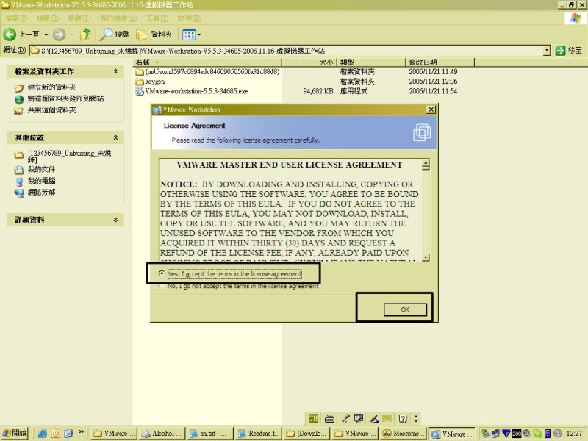Click the CH input language indicator
This screenshot has height=441, width=588.
(313, 418)
